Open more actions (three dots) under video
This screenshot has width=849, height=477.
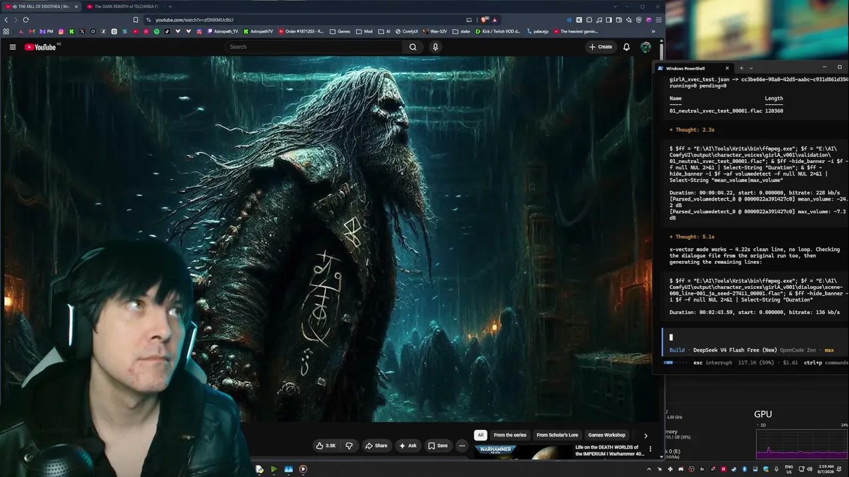462,446
